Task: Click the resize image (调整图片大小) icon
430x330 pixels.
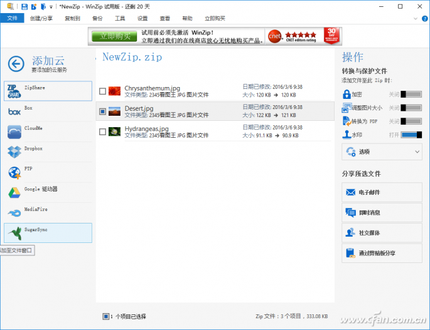Action: point(347,108)
